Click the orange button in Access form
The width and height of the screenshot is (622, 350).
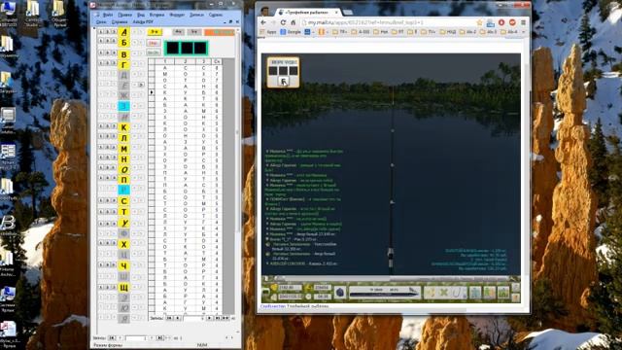tap(219, 32)
